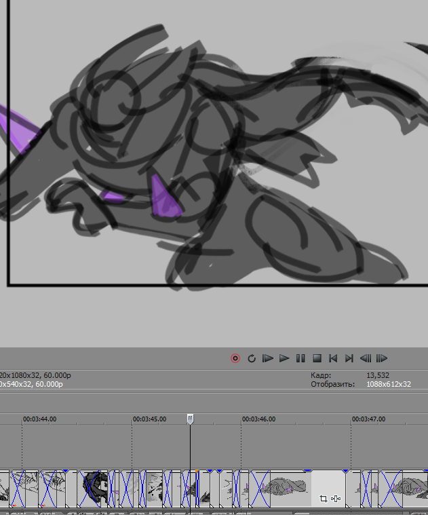The width and height of the screenshot is (428, 515).
Task: Click the Отобразить: label
Action: 333,384
